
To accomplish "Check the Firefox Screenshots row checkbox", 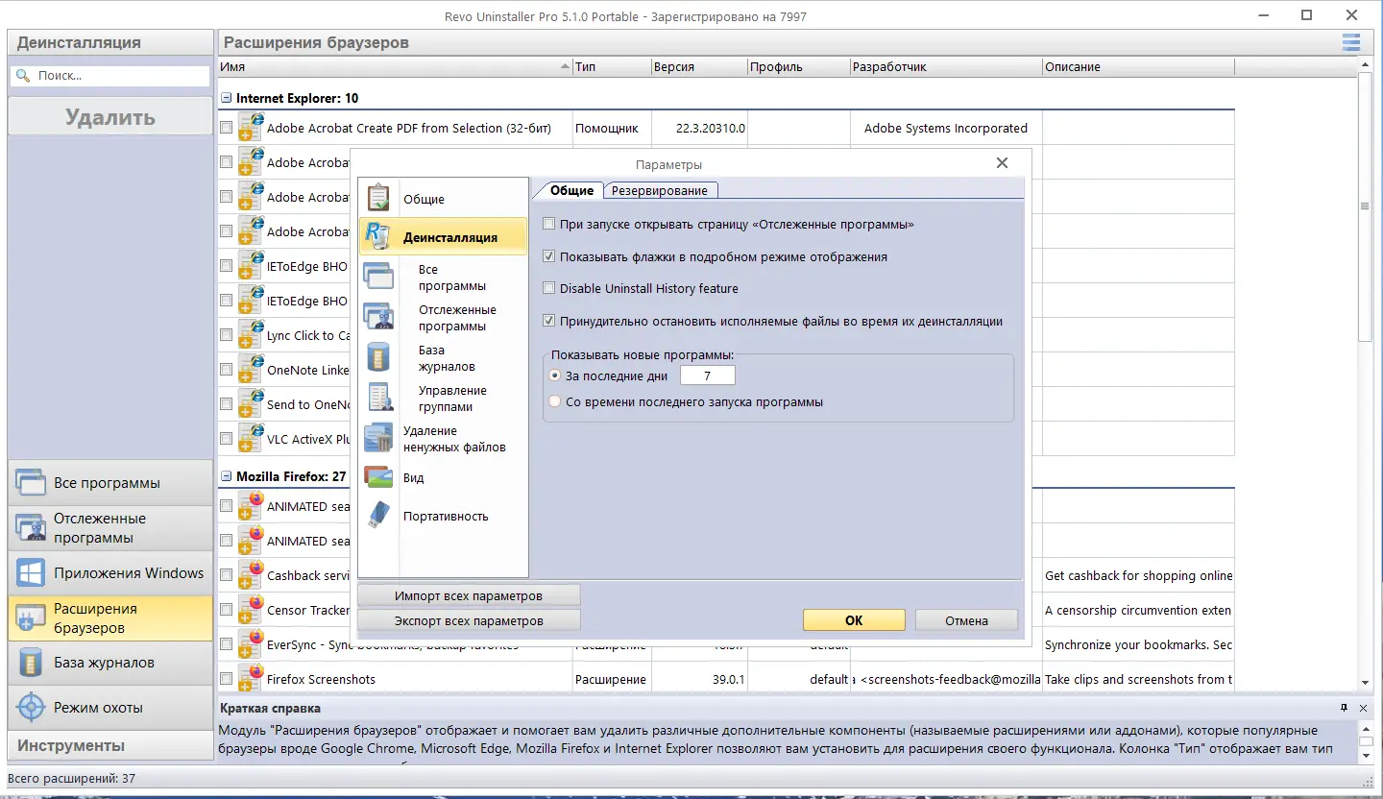I will [226, 679].
